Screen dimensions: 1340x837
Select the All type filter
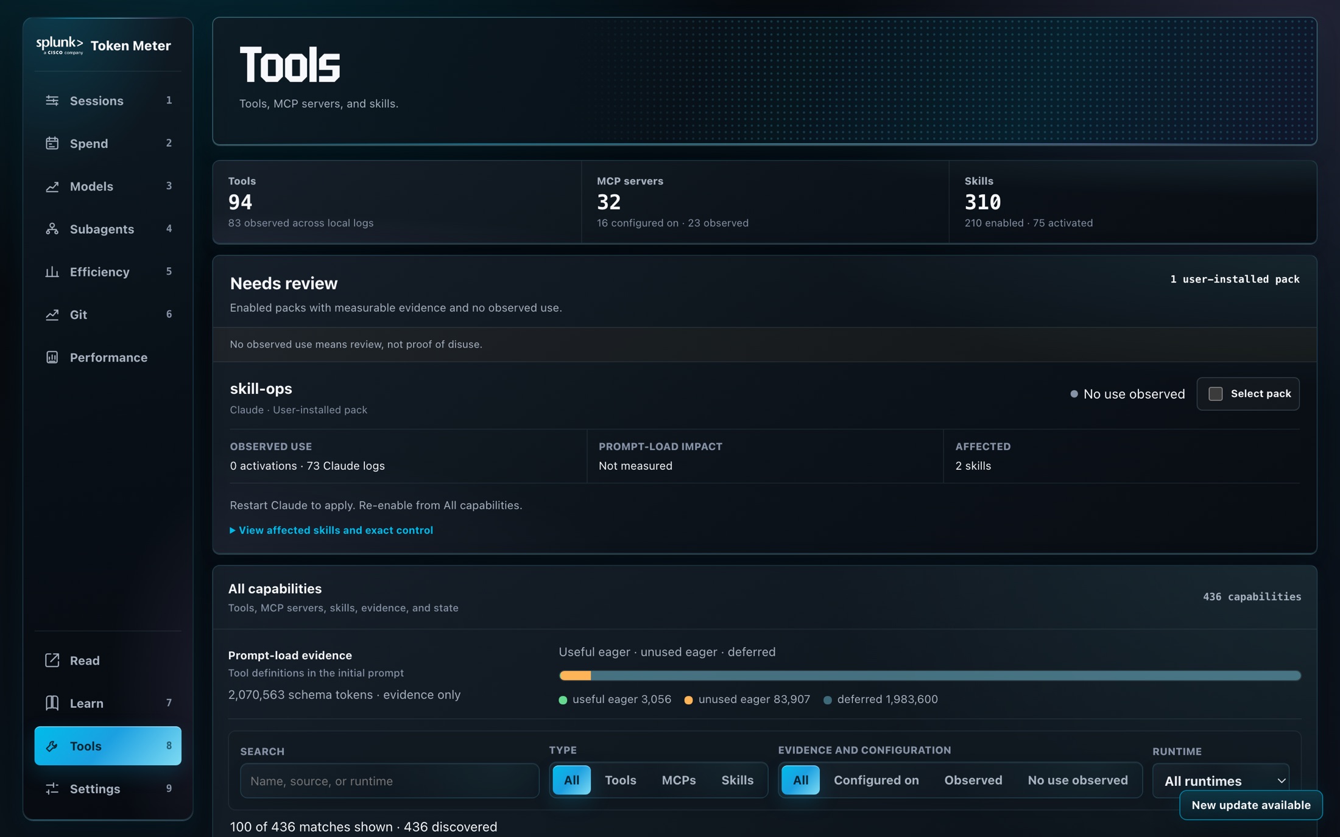[x=571, y=780]
